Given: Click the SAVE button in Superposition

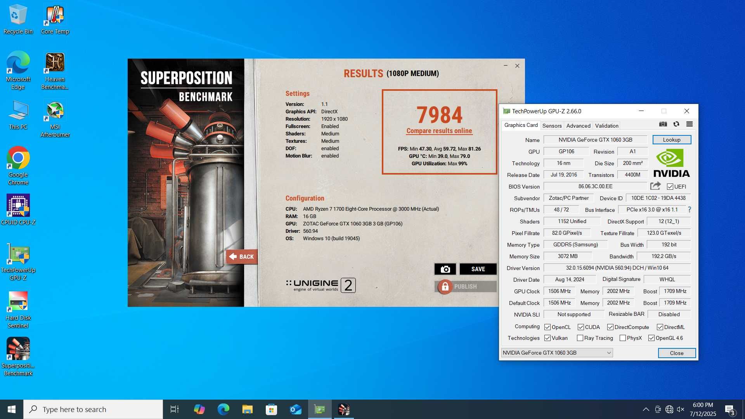Looking at the screenshot, I should point(478,269).
